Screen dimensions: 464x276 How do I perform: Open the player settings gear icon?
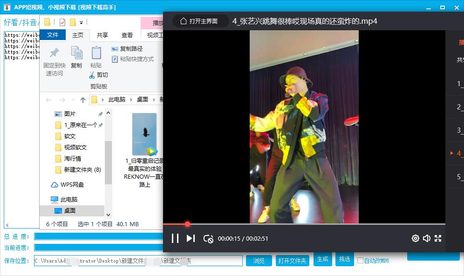point(415,238)
